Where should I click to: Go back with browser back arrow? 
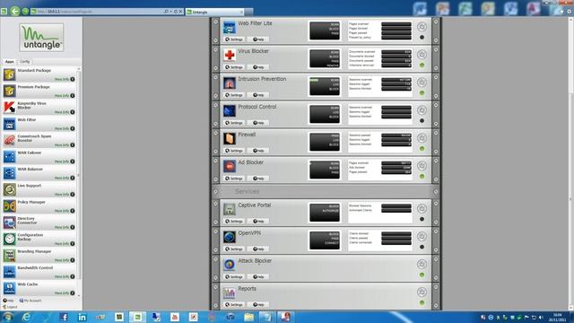14,12
